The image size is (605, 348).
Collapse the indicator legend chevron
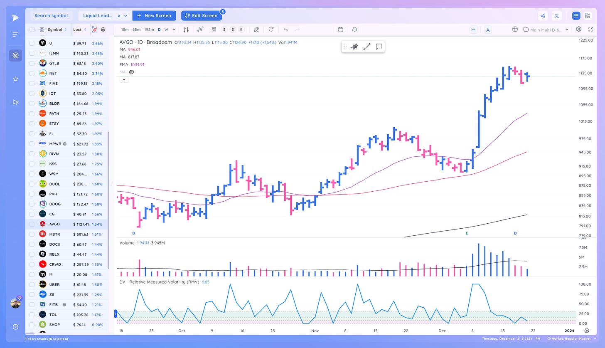[123, 79]
